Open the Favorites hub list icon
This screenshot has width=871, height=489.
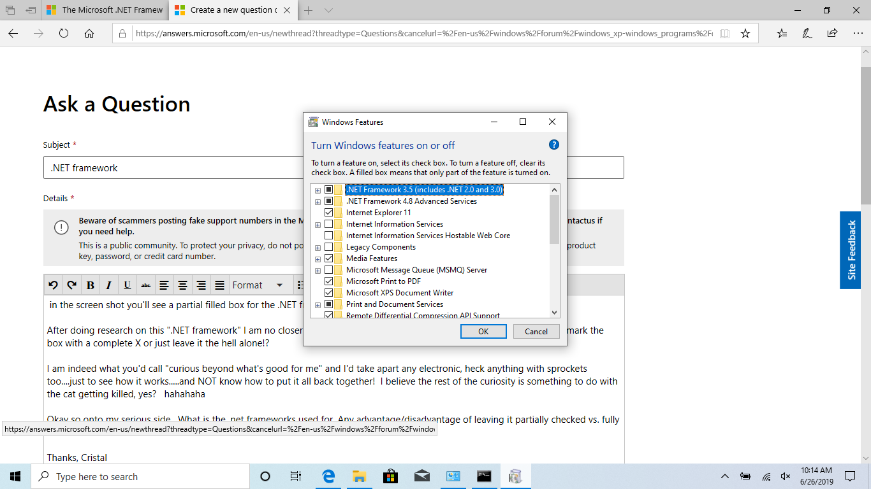tap(782, 33)
